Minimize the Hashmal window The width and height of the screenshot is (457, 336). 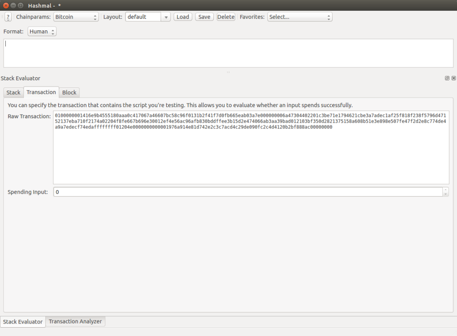pyautogui.click(x=13, y=5)
